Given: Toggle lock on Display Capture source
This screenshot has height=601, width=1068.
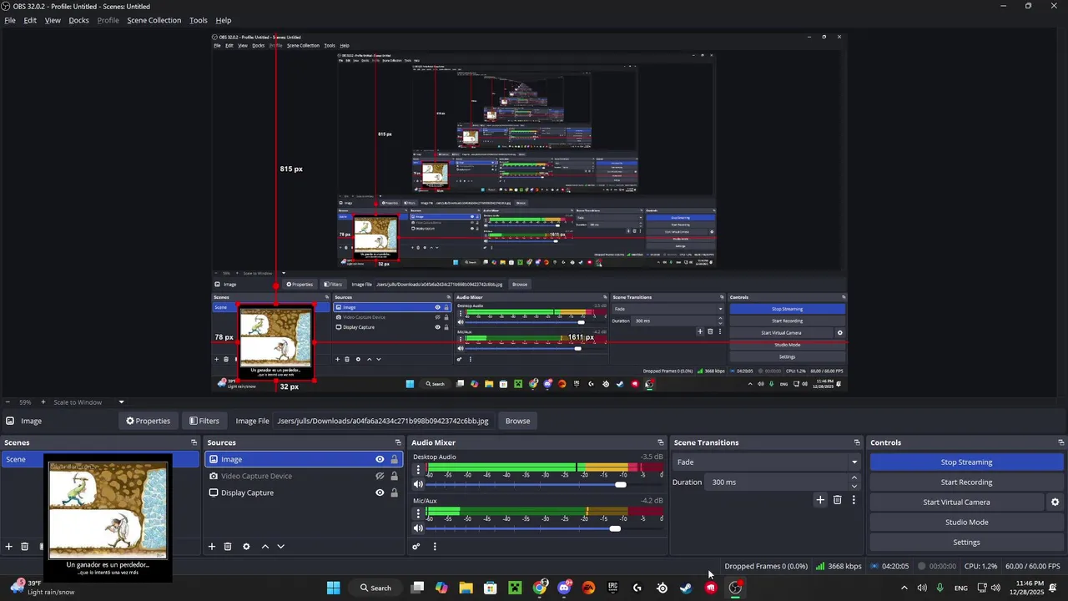Looking at the screenshot, I should click(395, 492).
